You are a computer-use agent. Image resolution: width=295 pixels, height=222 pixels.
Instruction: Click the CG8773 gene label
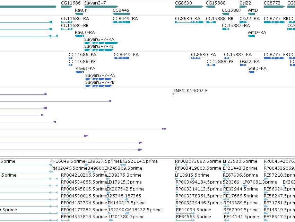click(x=272, y=3)
